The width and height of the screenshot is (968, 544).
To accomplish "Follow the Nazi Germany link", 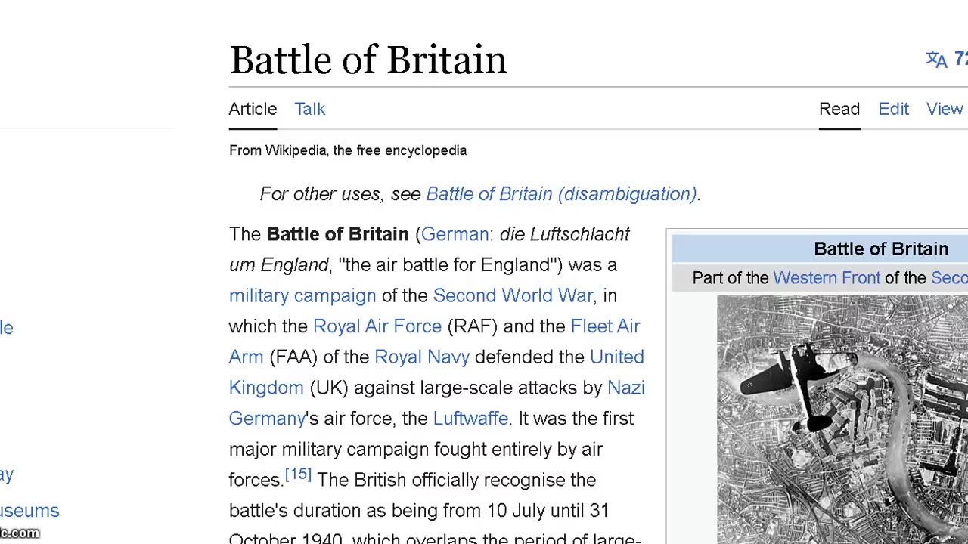I will 625,388.
